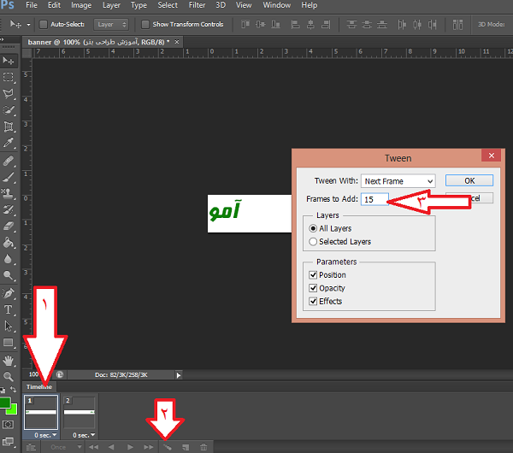The image size is (513, 453).
Task: Select the Horizontal Type tool
Action: (x=9, y=309)
